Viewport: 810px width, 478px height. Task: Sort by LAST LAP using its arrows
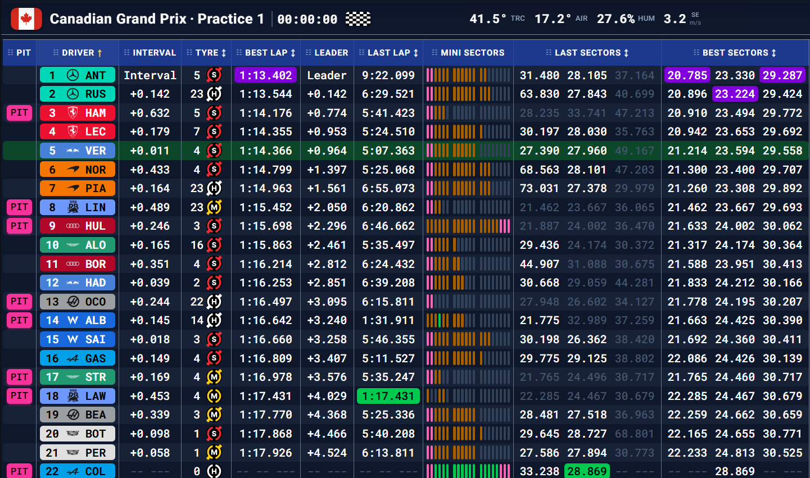[x=415, y=53]
